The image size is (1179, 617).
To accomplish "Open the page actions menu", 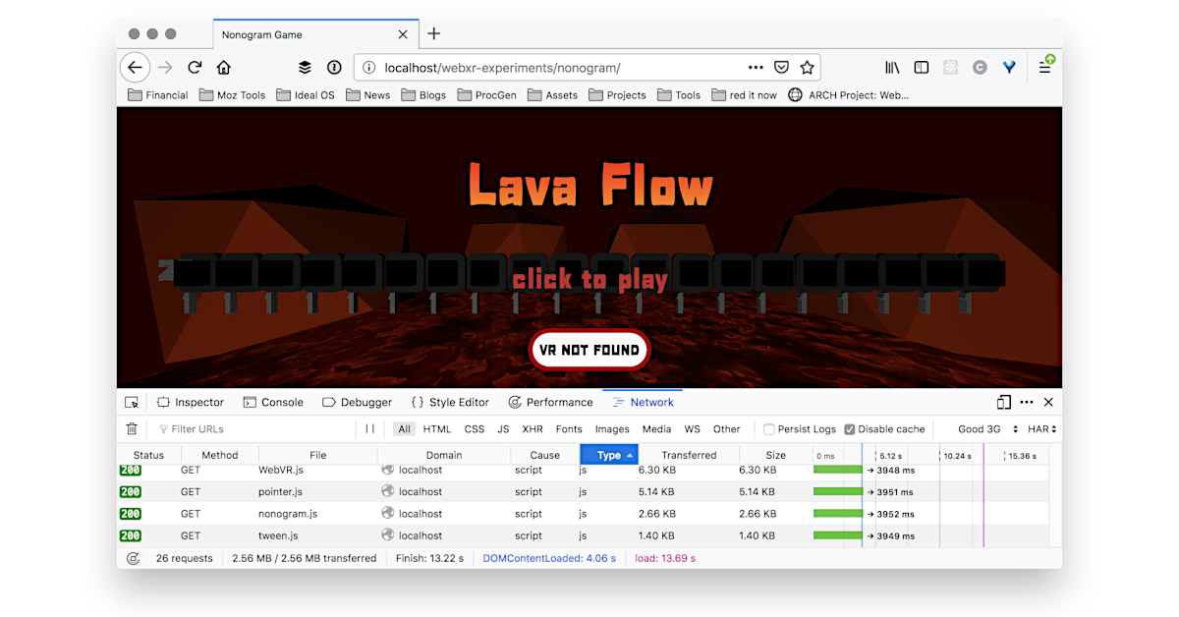I will (755, 67).
